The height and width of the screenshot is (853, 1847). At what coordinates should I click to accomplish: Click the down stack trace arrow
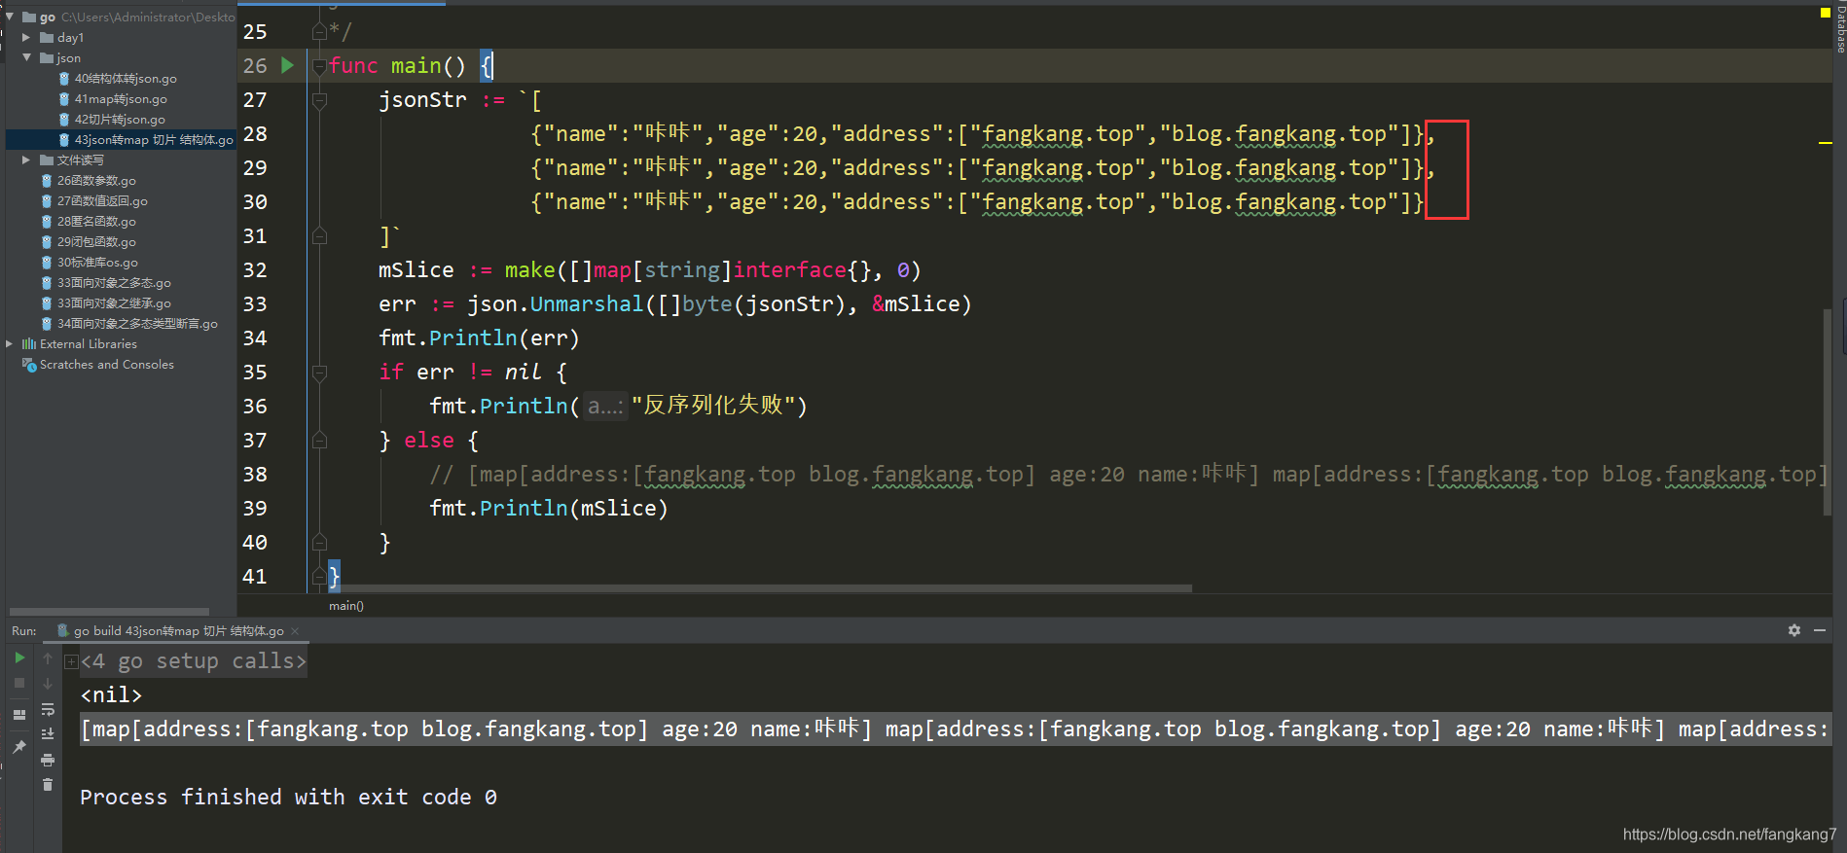tap(48, 684)
